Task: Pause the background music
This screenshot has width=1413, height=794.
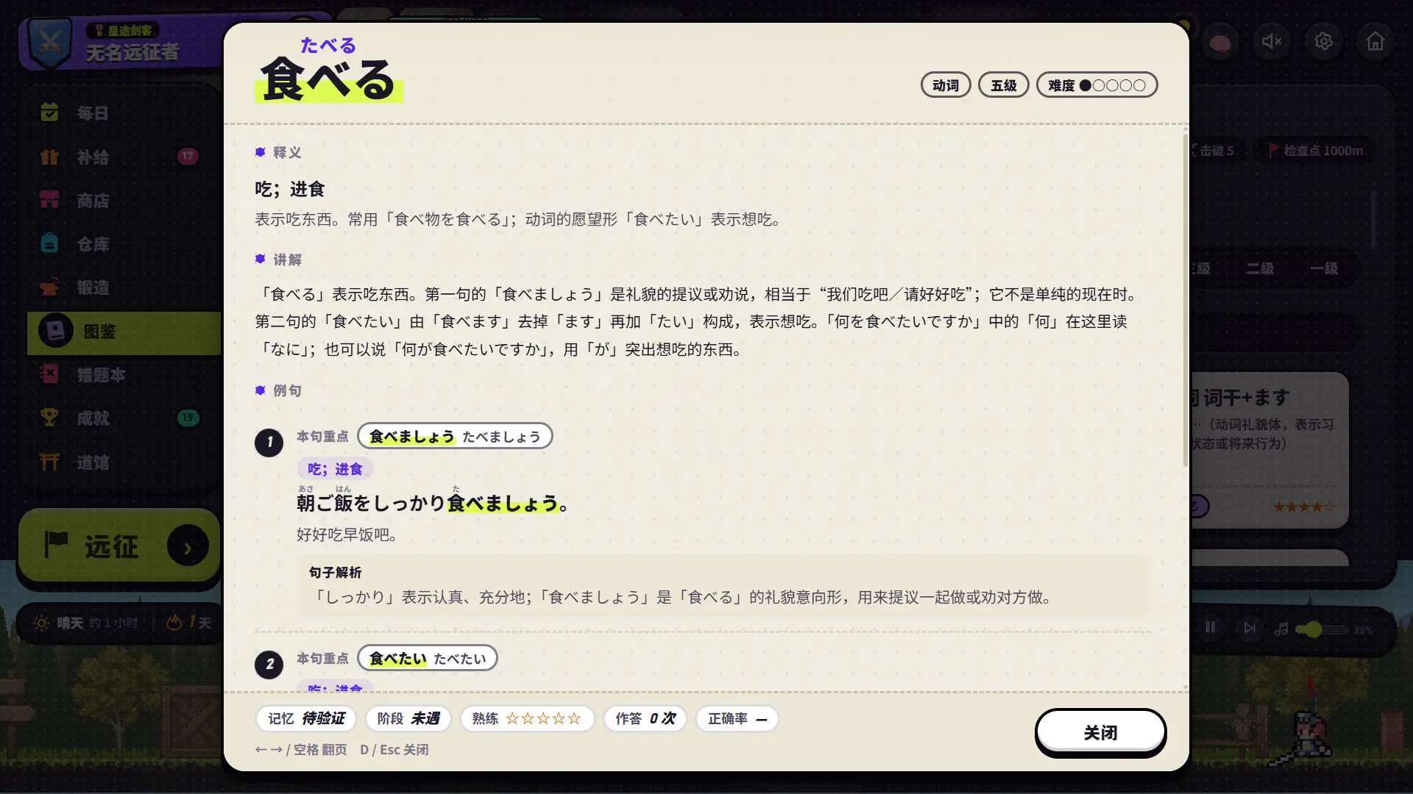Action: (x=1211, y=628)
